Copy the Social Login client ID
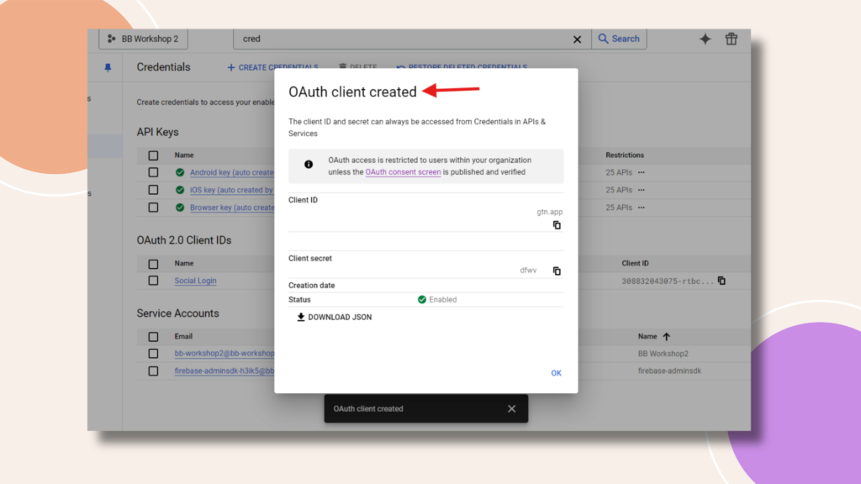The height and width of the screenshot is (484, 861). tap(722, 281)
